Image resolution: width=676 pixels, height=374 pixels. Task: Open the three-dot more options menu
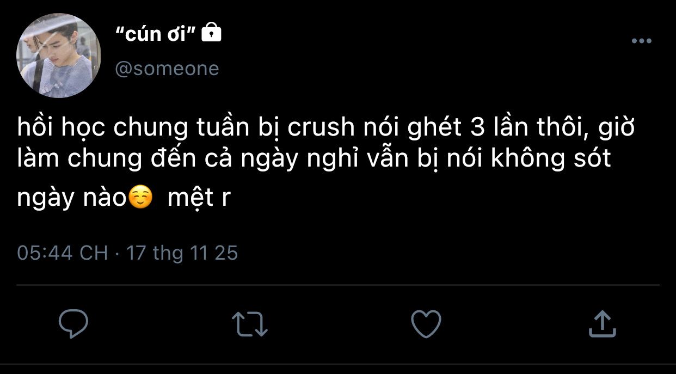tap(641, 41)
